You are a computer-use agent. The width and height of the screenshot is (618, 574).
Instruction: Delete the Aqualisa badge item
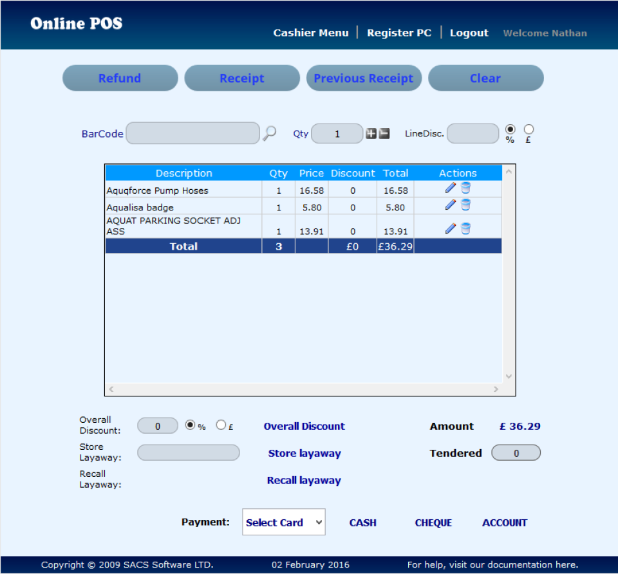pos(465,205)
